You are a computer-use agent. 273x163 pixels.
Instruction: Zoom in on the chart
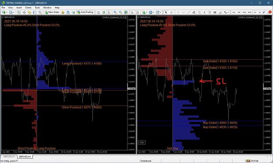click(115, 12)
